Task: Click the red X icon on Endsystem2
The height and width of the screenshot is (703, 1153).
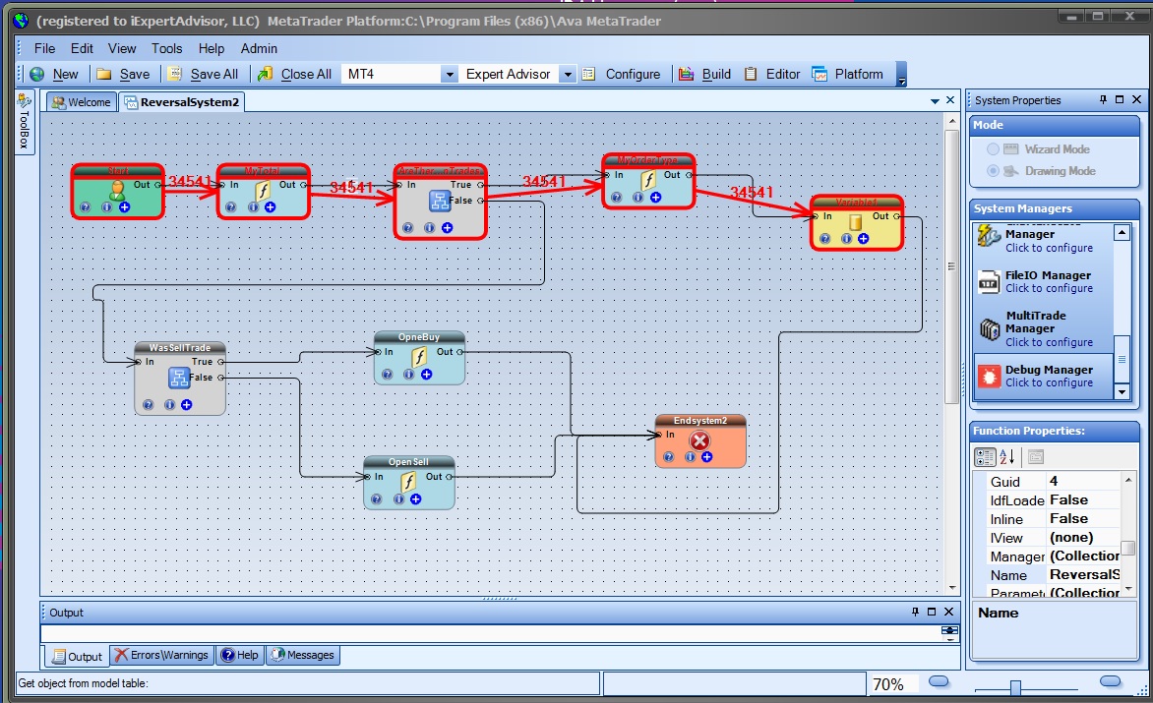Action: (x=699, y=440)
